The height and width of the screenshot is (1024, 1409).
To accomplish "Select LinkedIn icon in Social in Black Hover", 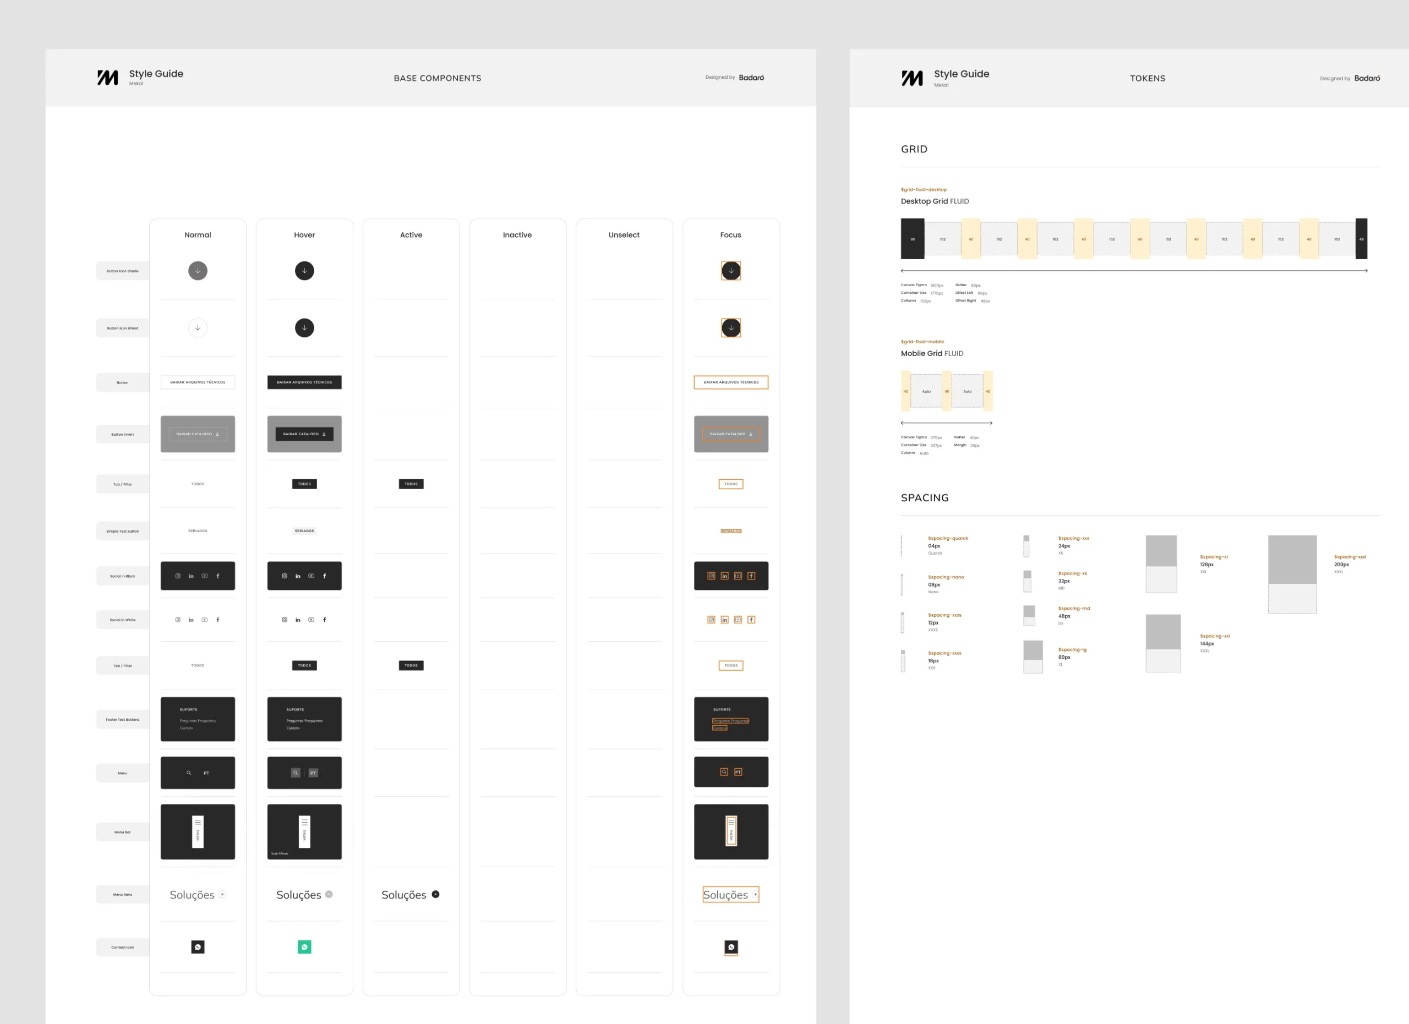I will tap(298, 576).
